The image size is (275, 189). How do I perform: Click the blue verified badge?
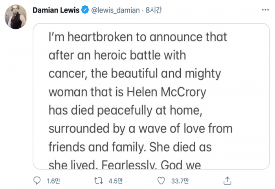point(85,10)
